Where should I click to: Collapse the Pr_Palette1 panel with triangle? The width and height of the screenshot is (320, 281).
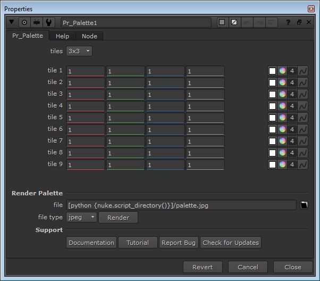point(12,22)
